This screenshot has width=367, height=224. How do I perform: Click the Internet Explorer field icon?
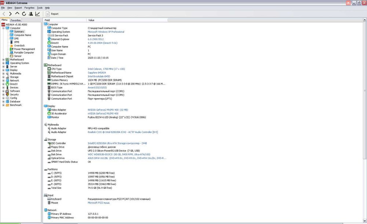[x=49, y=39]
